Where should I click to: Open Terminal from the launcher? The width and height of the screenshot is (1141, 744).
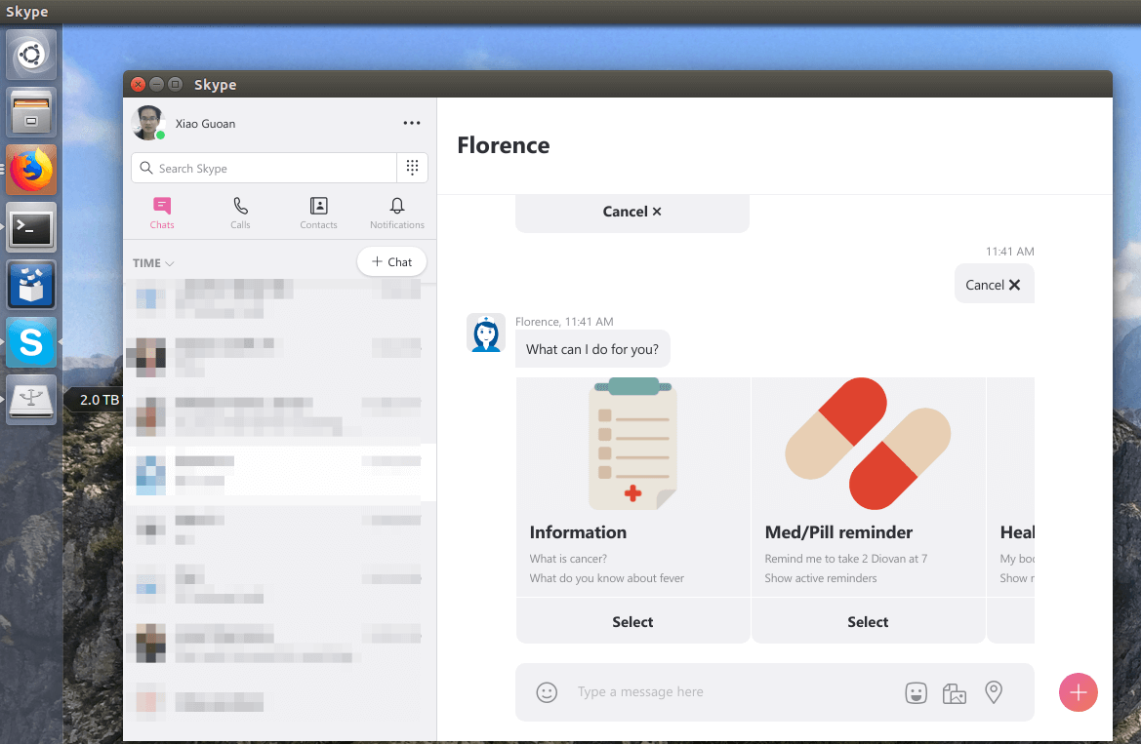point(31,228)
